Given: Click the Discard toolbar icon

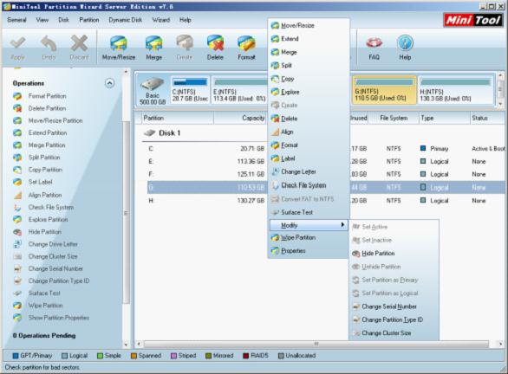Looking at the screenshot, I should [79, 48].
